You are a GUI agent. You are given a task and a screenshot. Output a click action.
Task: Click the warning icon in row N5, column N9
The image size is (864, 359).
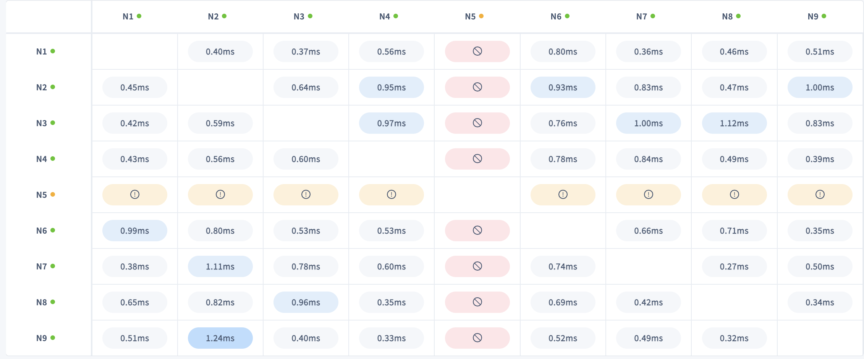tap(820, 195)
